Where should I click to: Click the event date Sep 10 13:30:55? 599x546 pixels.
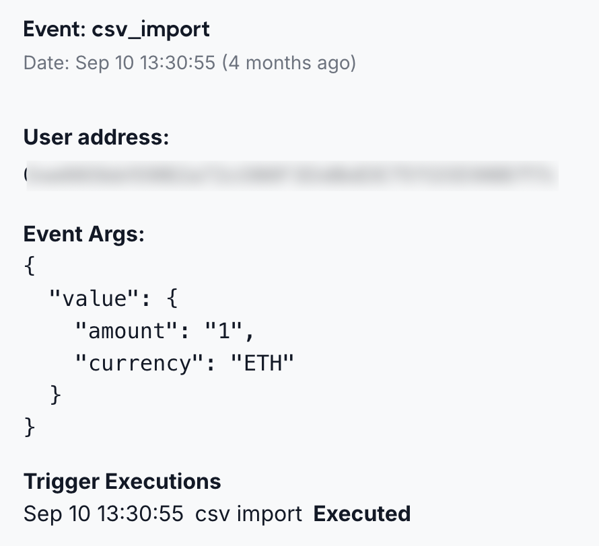click(x=145, y=63)
